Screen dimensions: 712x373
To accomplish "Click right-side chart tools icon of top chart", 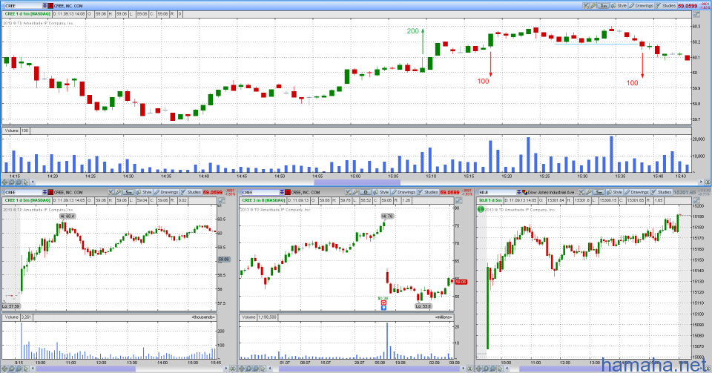I will coord(696,14).
